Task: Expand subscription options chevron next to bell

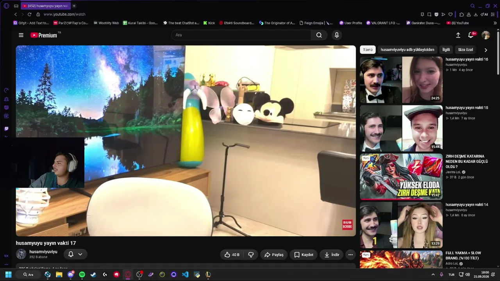Action: pos(80,254)
